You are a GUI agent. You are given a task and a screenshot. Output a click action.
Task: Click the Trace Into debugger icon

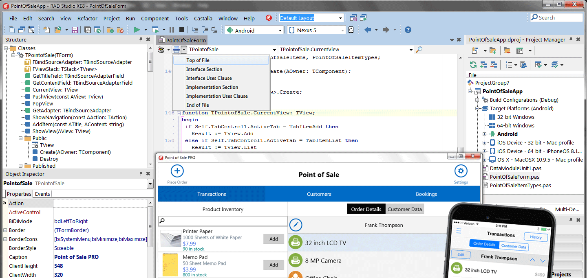[195, 30]
